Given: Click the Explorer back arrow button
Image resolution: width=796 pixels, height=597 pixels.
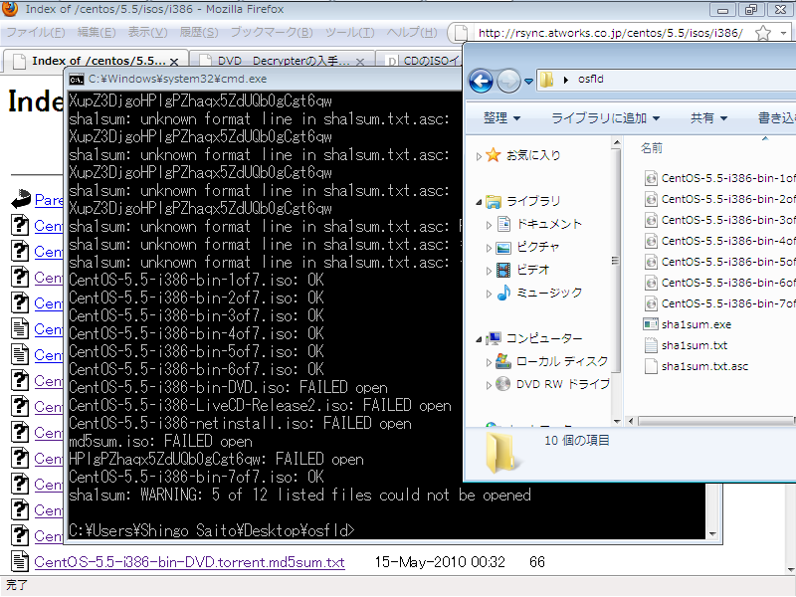Looking at the screenshot, I should tap(481, 81).
